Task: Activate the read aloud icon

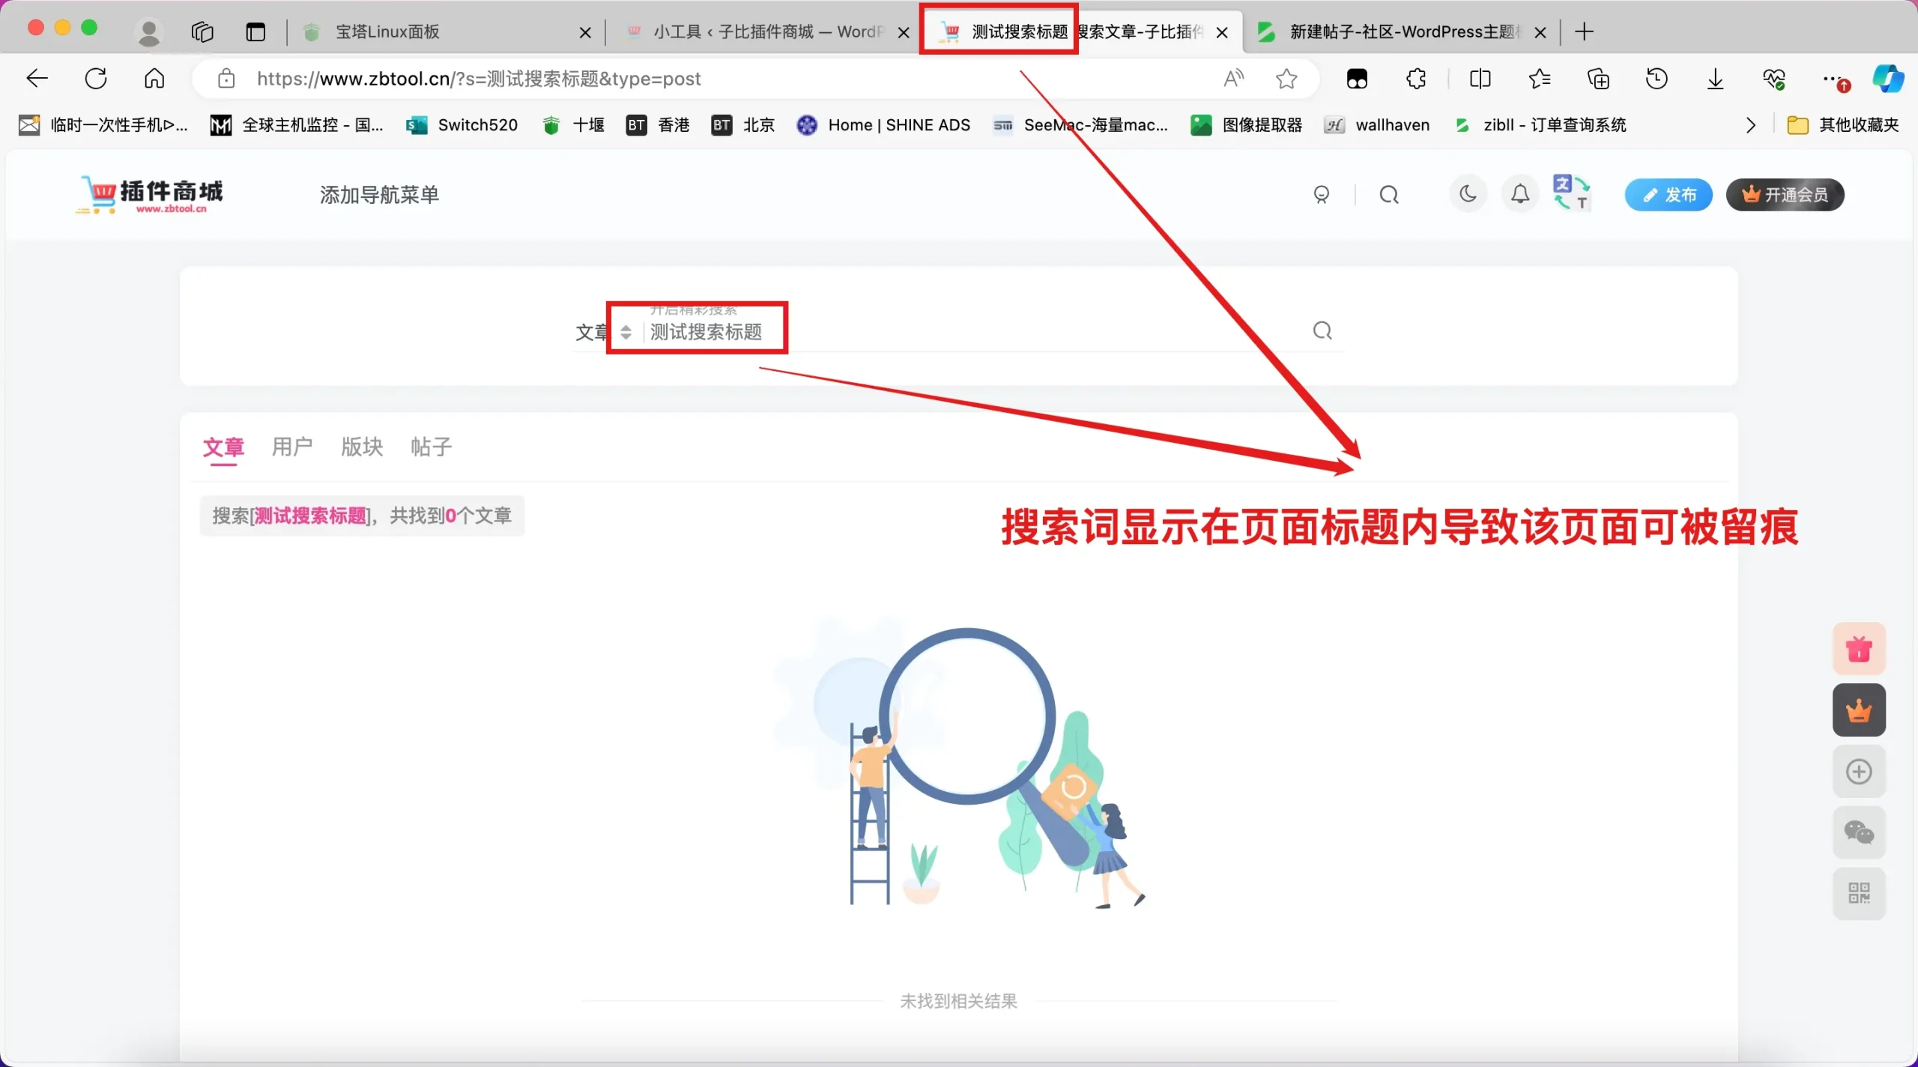Action: [x=1233, y=79]
